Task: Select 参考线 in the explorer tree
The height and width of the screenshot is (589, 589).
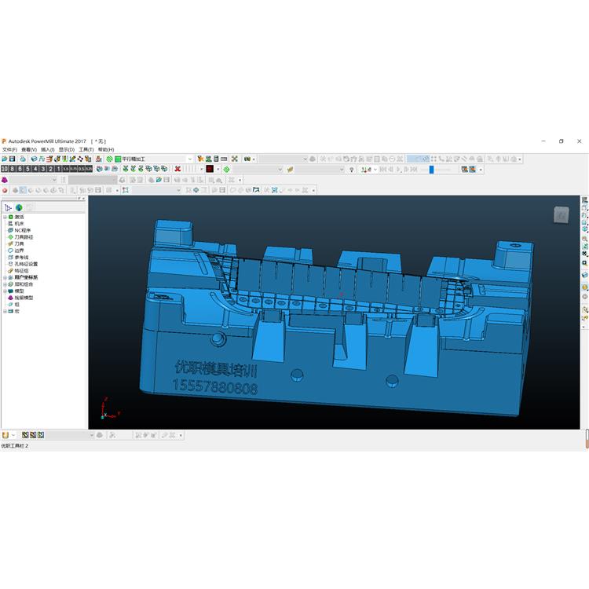Action: click(x=21, y=258)
